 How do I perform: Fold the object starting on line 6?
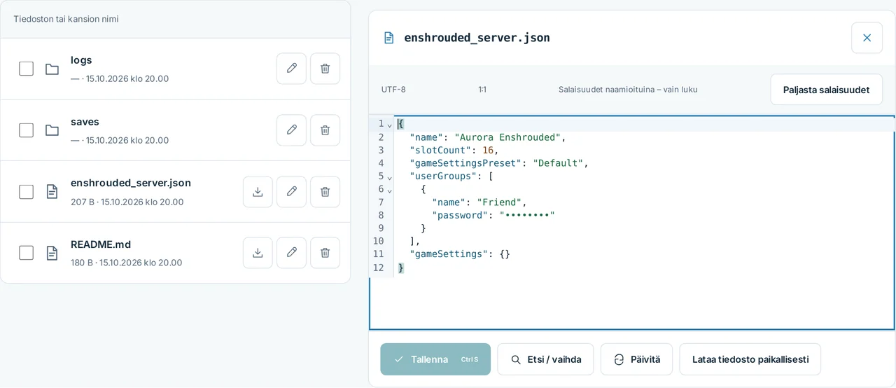click(x=390, y=189)
